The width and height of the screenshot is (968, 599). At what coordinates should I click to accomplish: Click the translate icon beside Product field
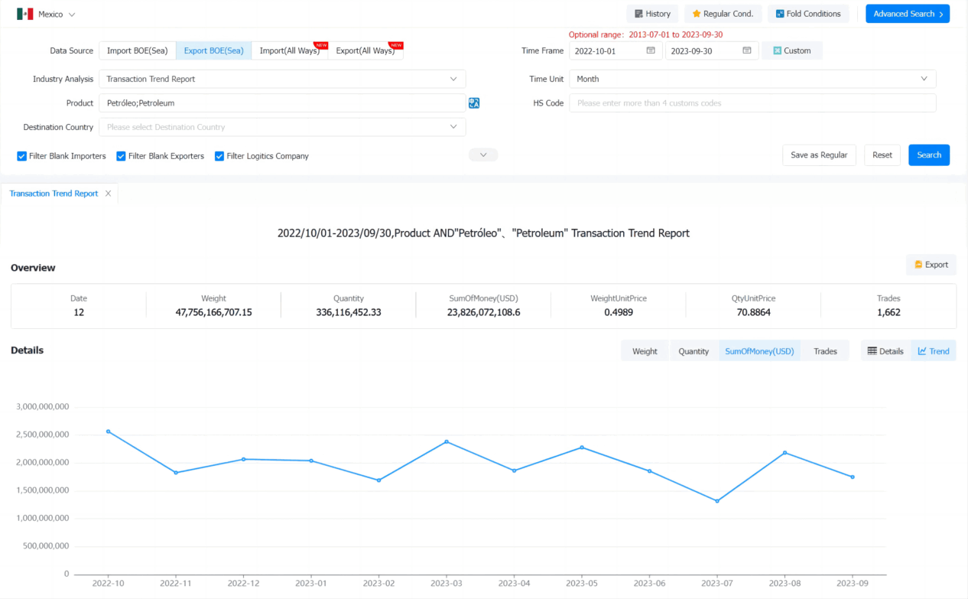[474, 103]
